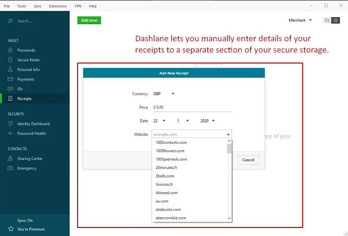348x236 pixels.
Task: Click the Price input field
Action: pos(192,107)
